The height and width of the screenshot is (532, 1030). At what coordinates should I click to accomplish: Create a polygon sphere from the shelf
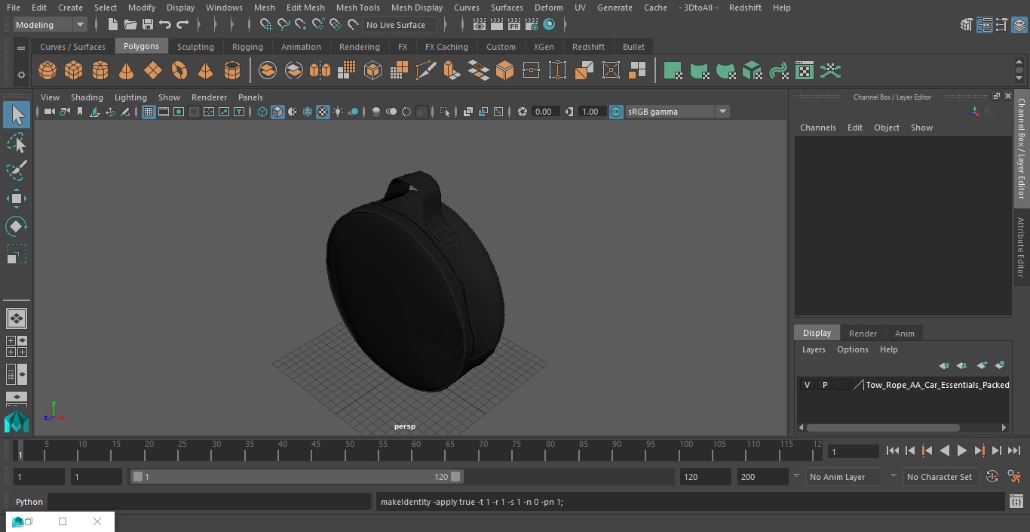click(48, 71)
